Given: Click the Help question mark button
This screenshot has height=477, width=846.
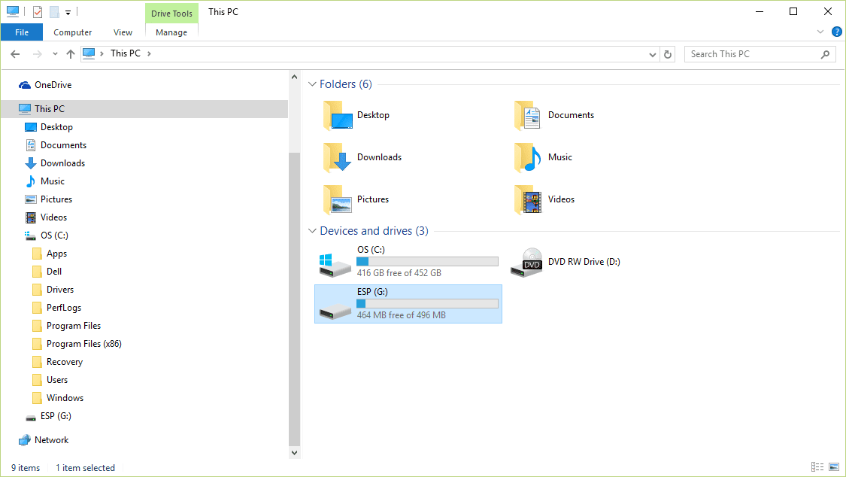Looking at the screenshot, I should [837, 32].
